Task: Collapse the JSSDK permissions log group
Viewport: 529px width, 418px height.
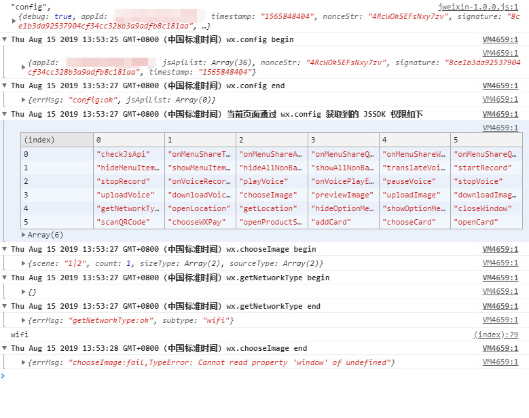Action: click(4, 114)
